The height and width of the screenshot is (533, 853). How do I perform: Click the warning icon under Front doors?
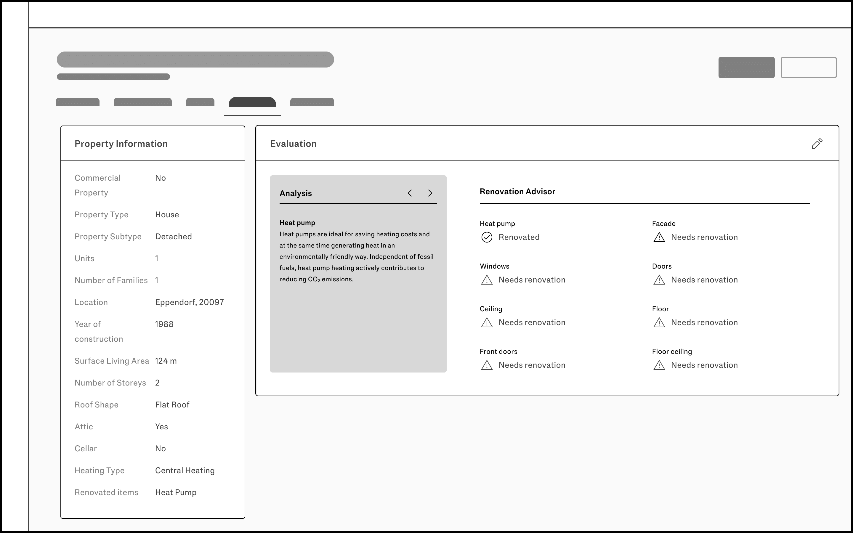coord(487,365)
